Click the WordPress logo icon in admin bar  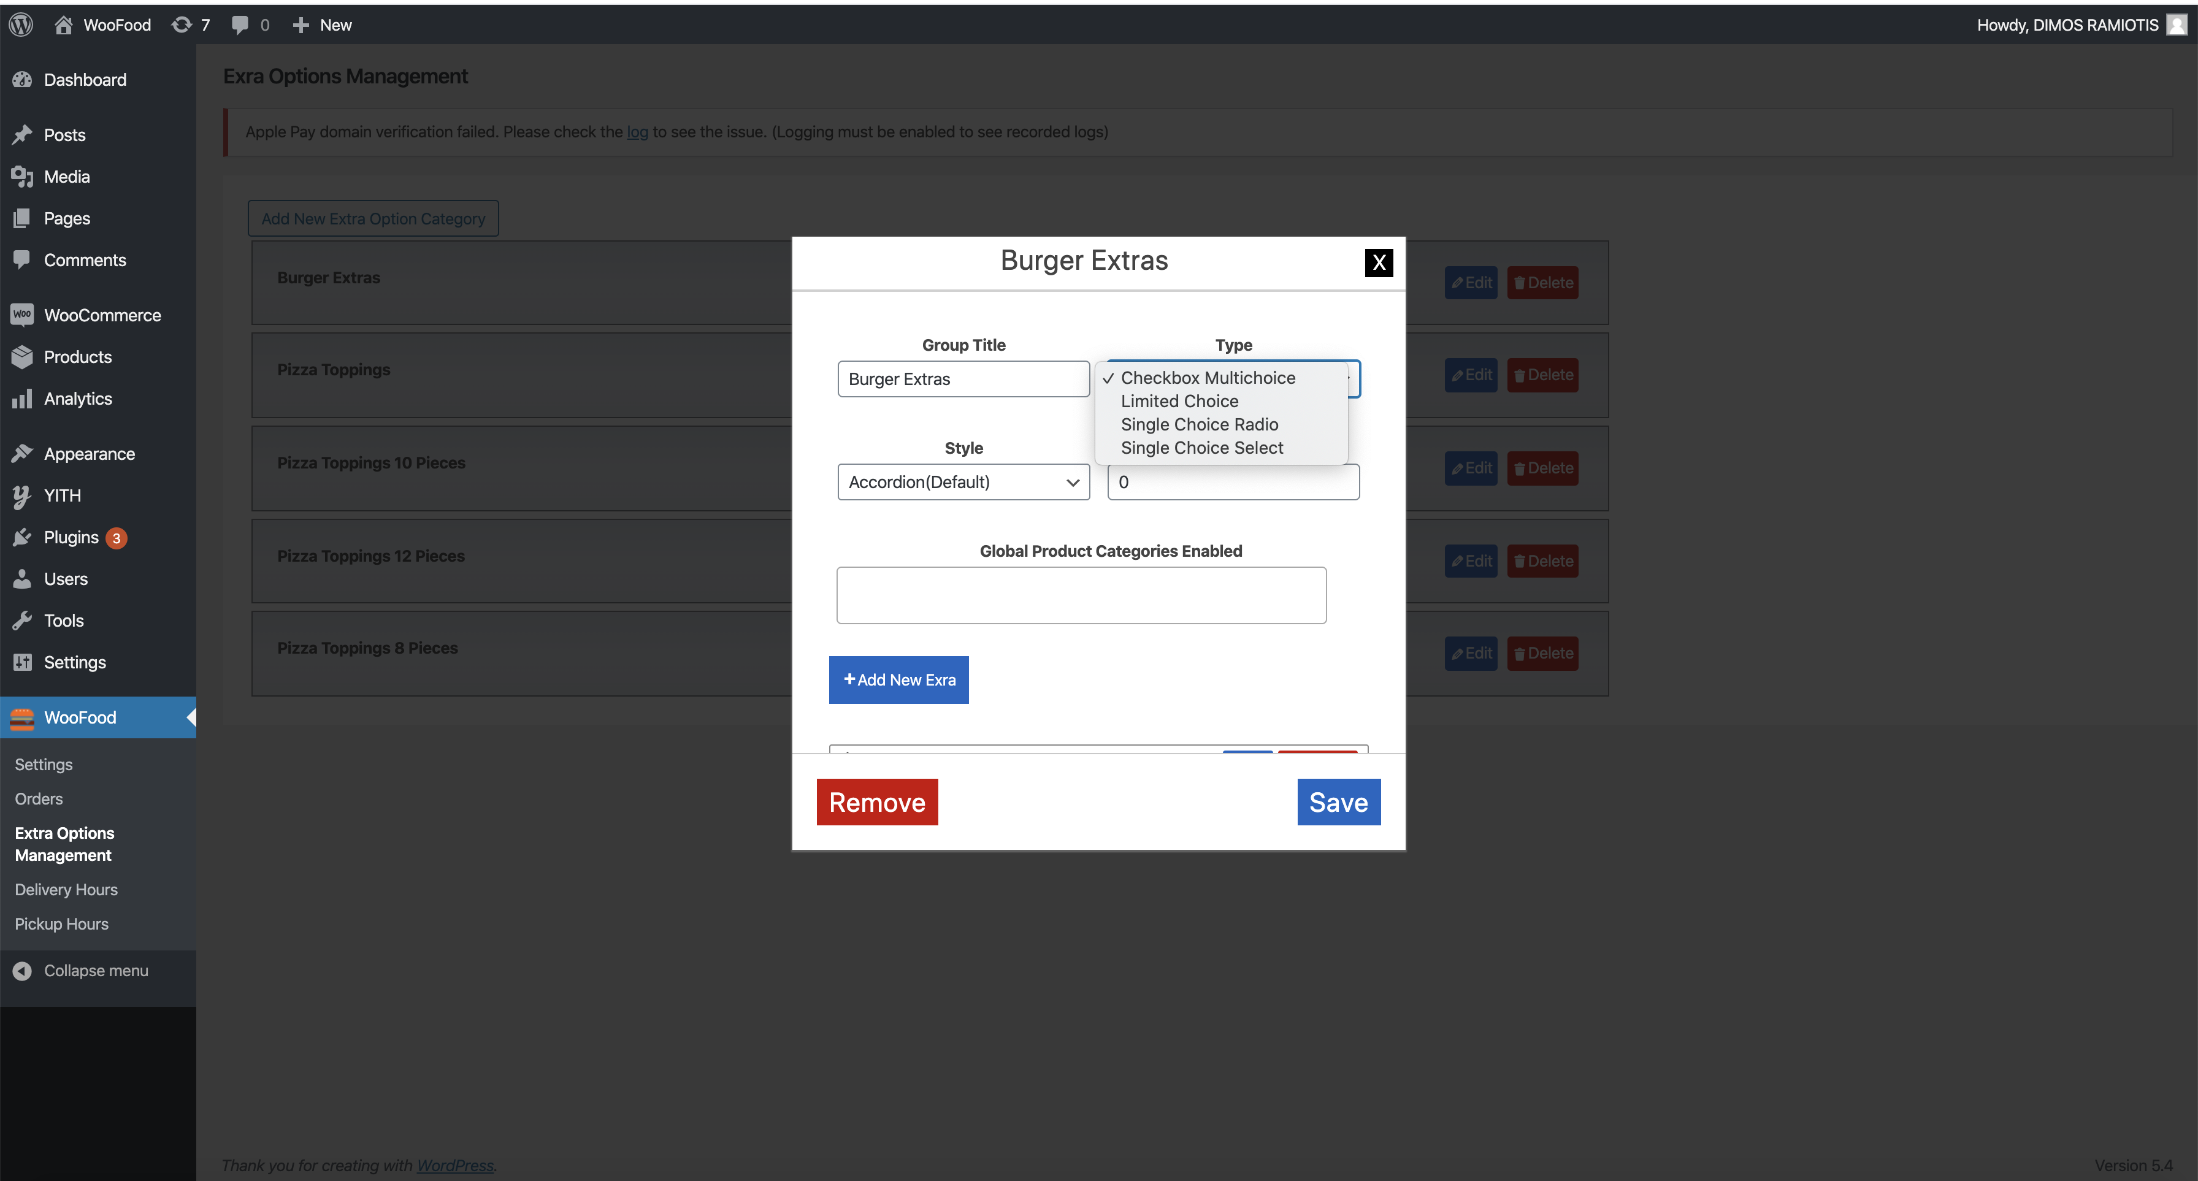(21, 25)
